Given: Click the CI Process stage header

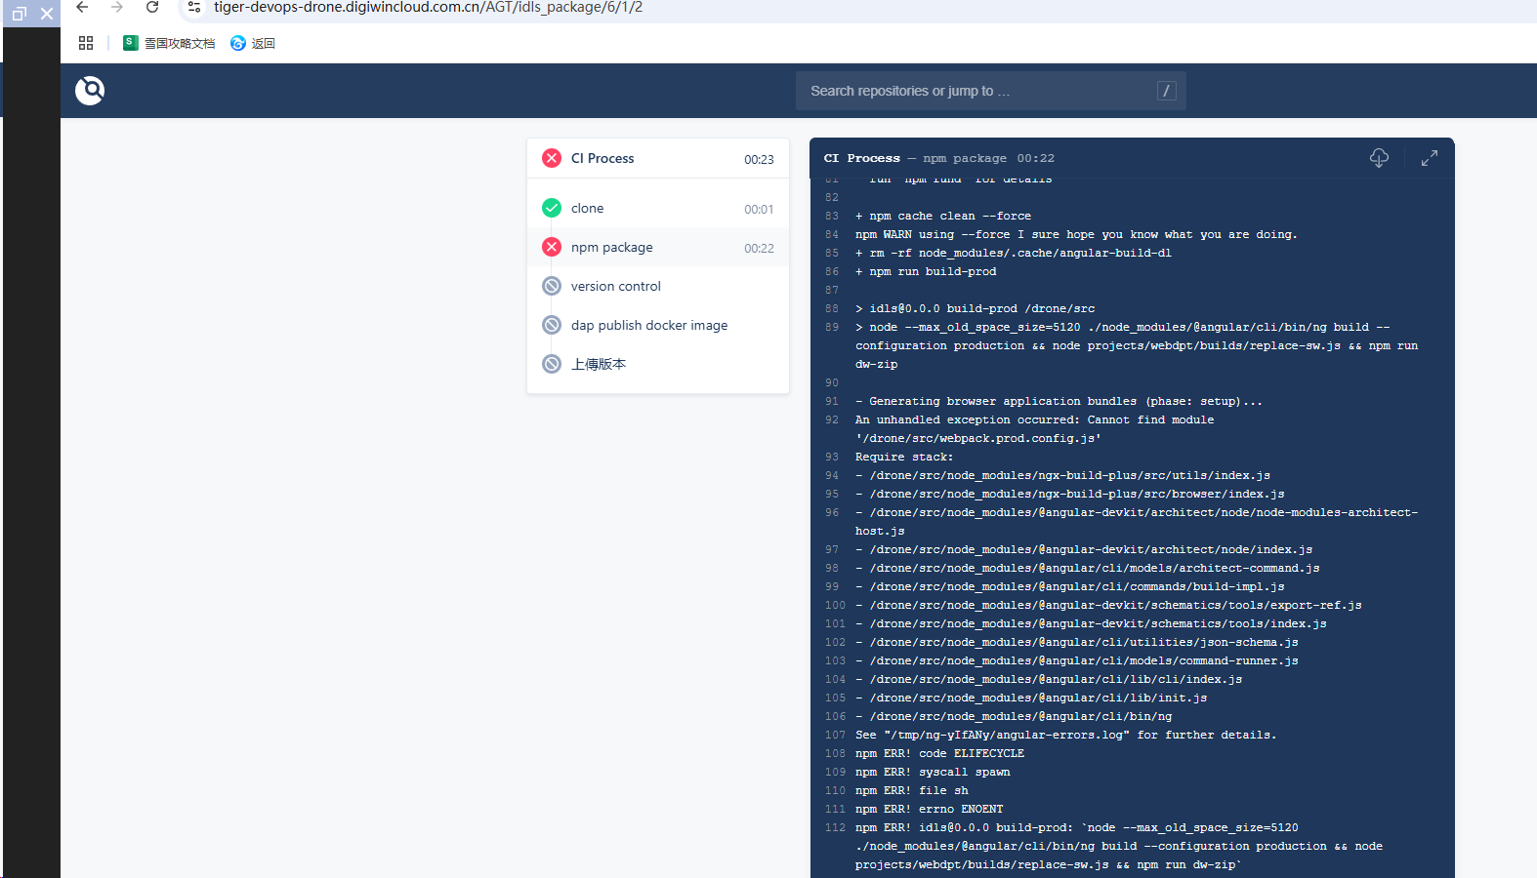Looking at the screenshot, I should [658, 158].
